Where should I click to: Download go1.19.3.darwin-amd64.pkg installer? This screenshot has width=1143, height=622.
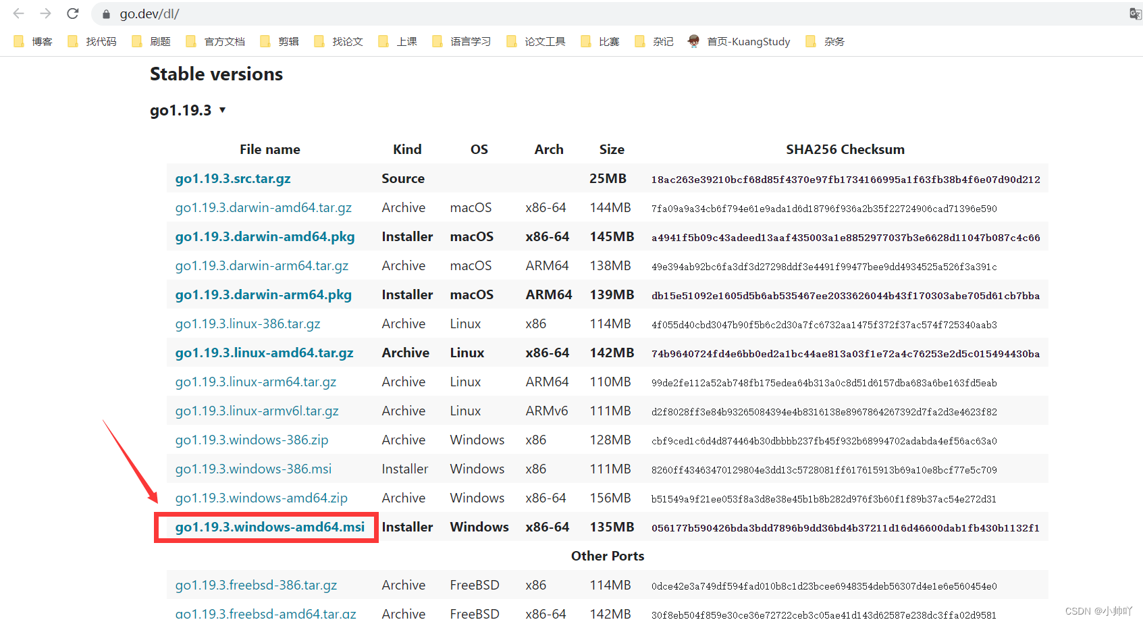tap(265, 236)
